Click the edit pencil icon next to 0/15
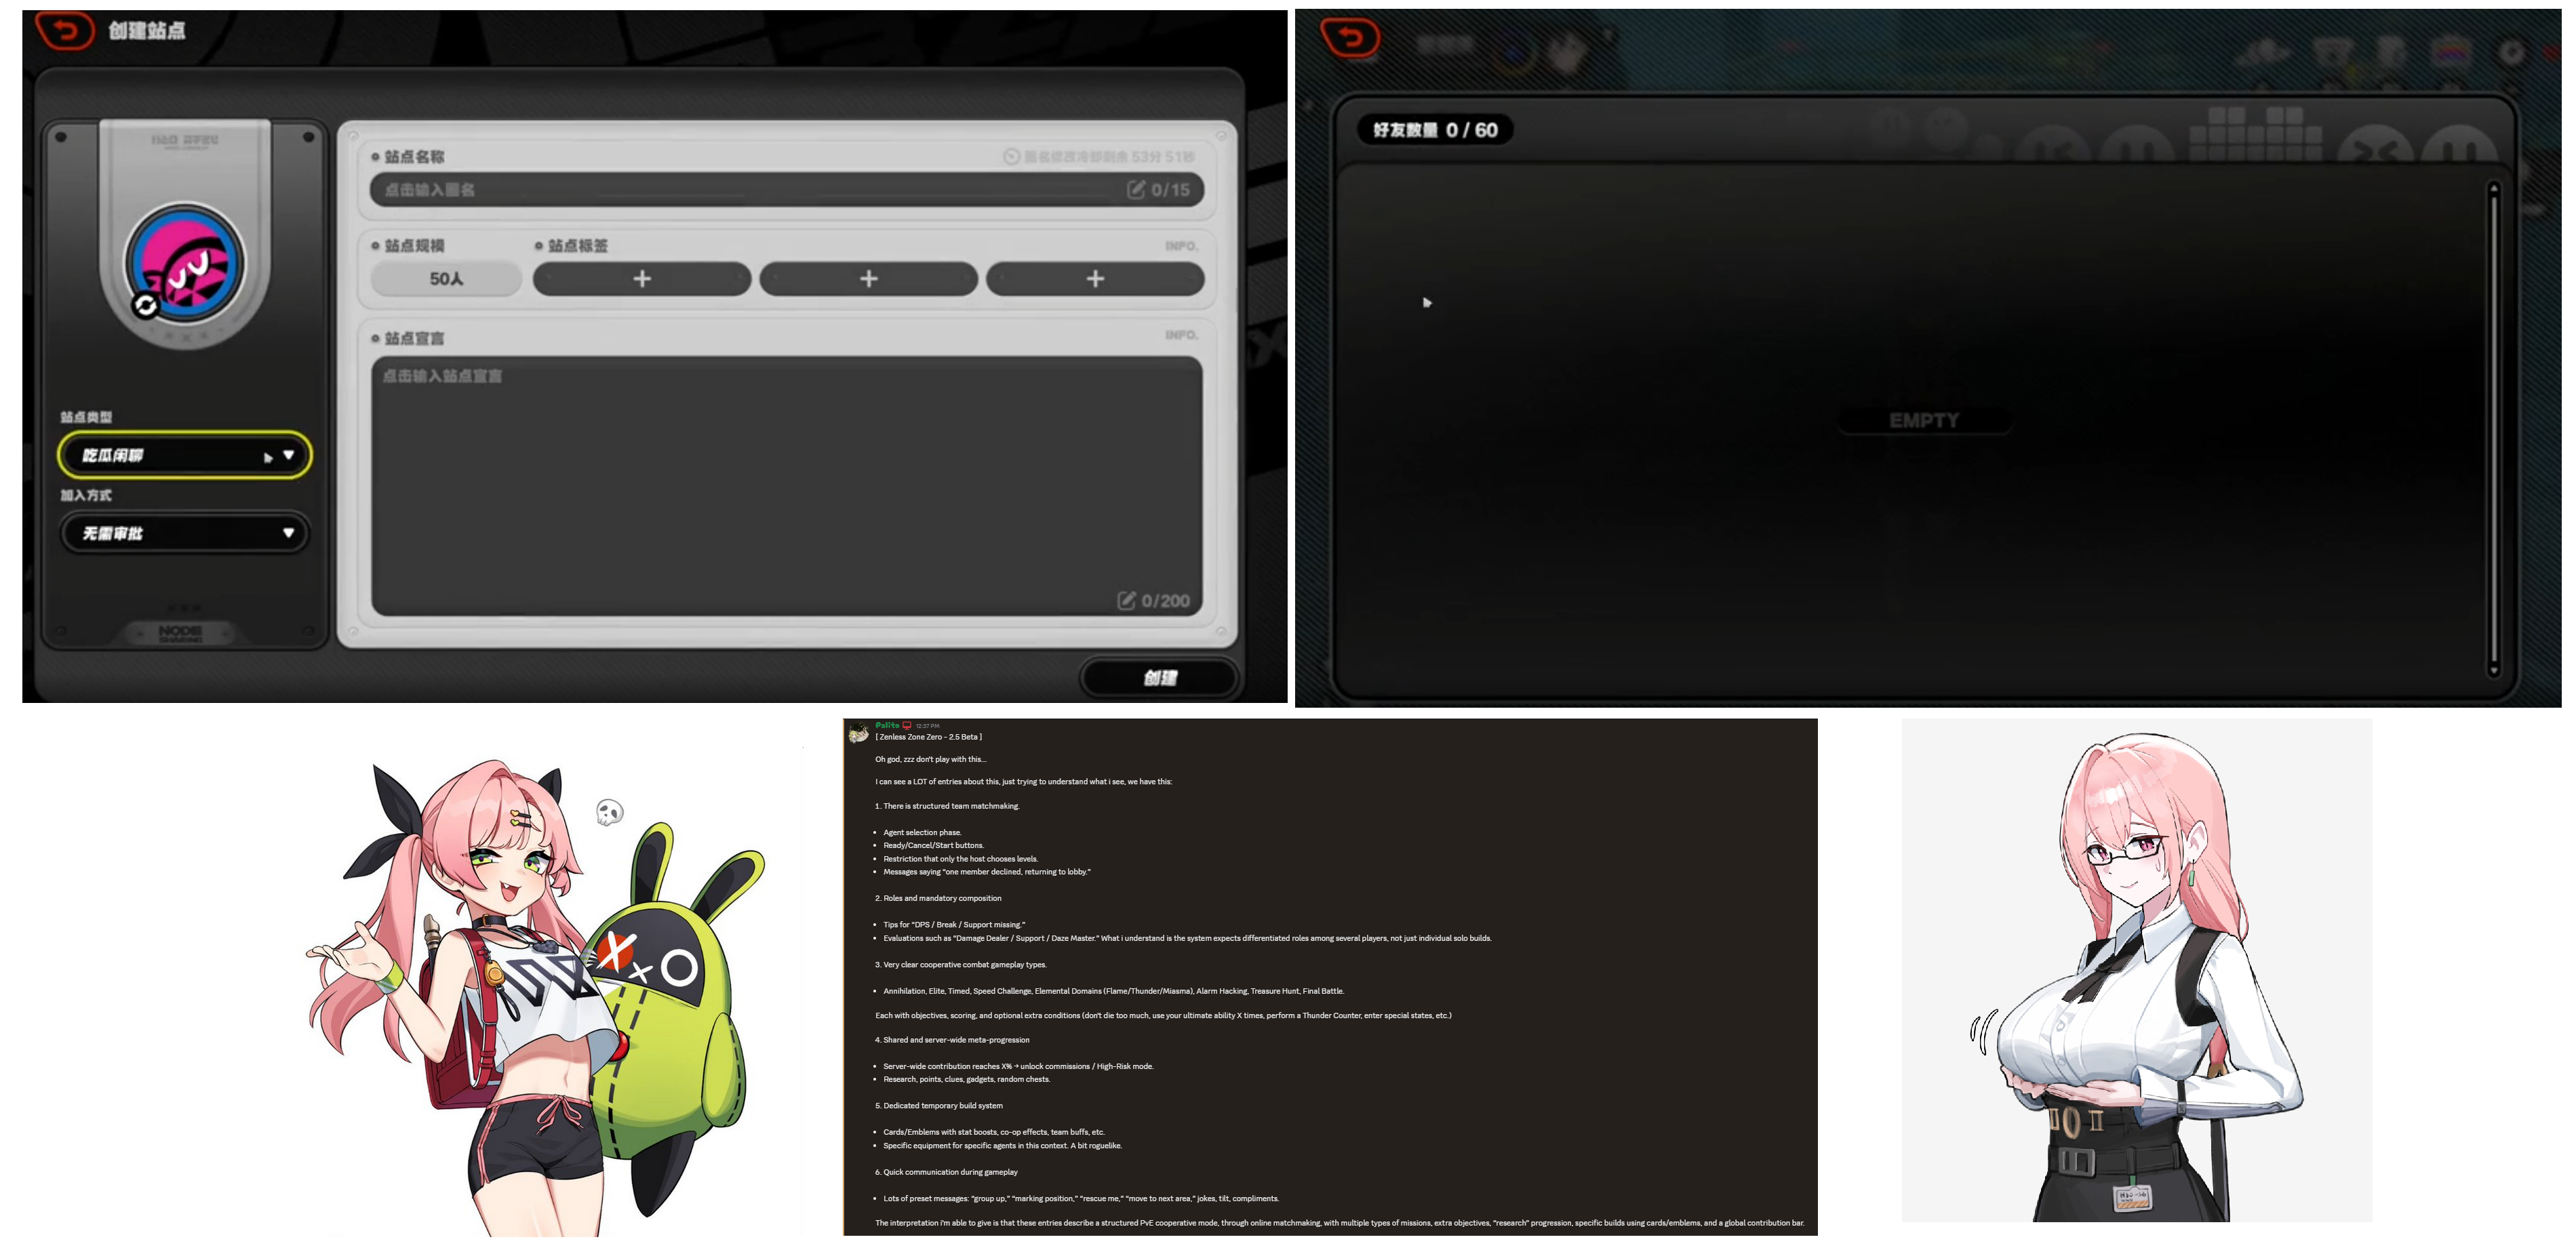Image resolution: width=2576 pixels, height=1250 pixels. click(x=1136, y=190)
